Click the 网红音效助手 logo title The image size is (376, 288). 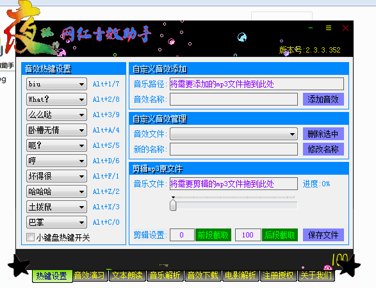click(106, 35)
